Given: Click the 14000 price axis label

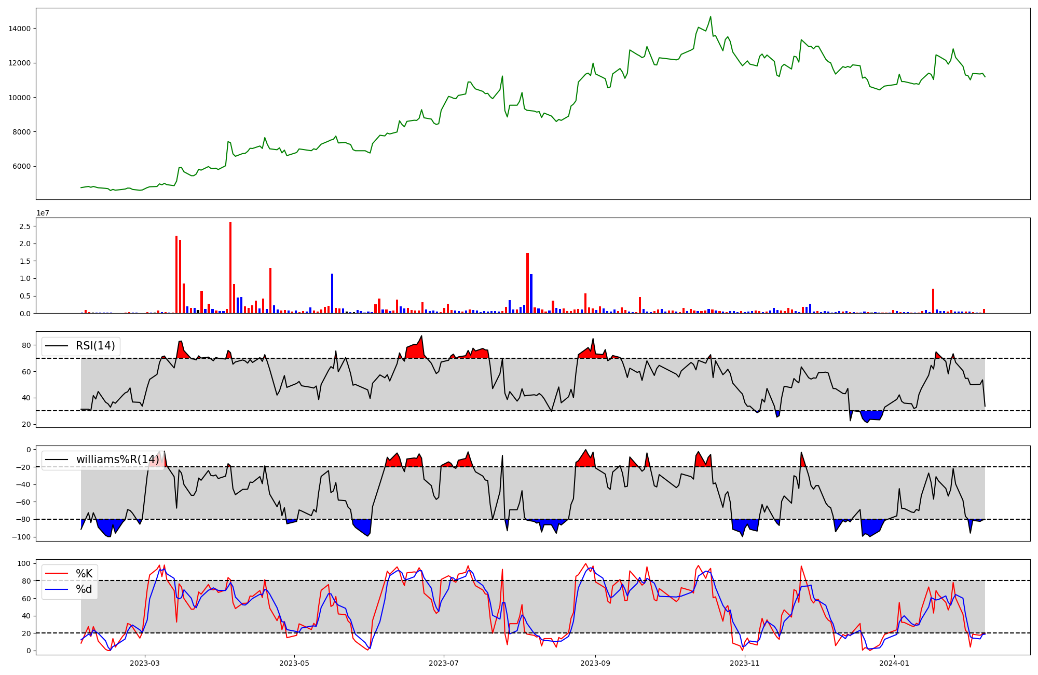Looking at the screenshot, I should point(19,29).
